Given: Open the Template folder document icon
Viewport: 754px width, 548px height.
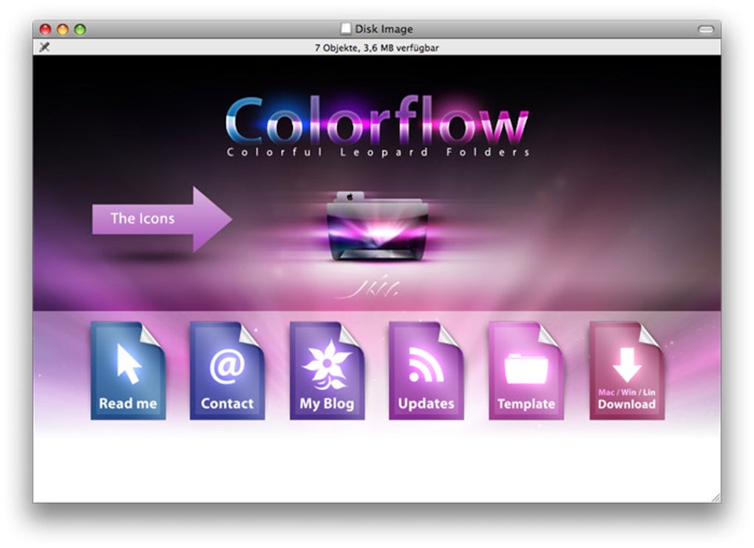Looking at the screenshot, I should [x=526, y=371].
